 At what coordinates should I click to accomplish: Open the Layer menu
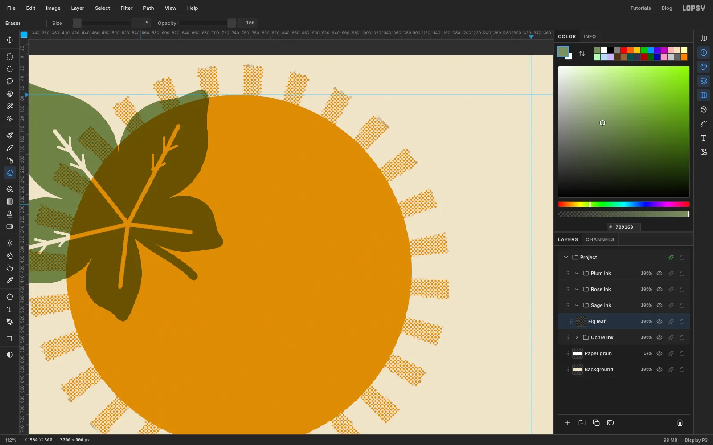(x=78, y=8)
